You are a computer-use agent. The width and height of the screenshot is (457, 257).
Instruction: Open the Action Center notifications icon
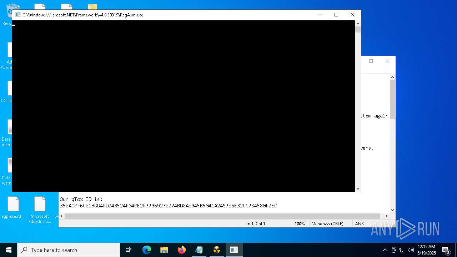point(446,250)
